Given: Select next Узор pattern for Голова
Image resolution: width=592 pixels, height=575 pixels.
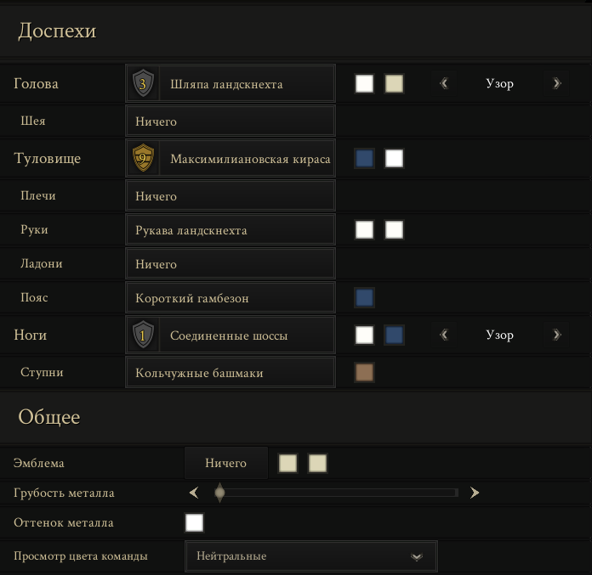Looking at the screenshot, I should tap(556, 83).
